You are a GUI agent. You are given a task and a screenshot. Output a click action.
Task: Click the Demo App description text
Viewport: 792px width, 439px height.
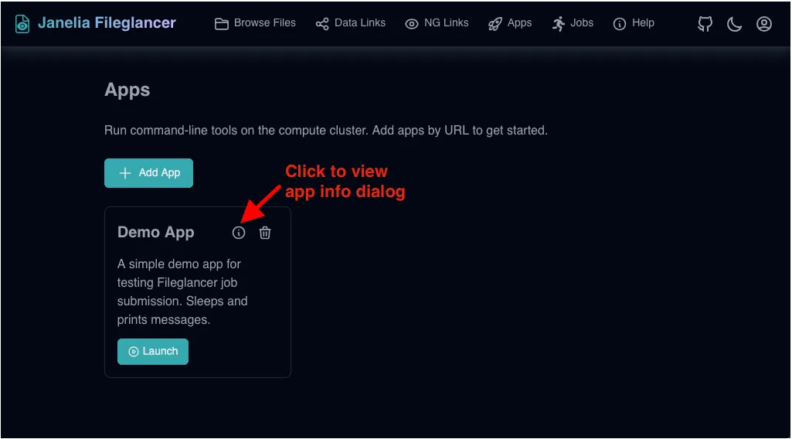tap(182, 292)
